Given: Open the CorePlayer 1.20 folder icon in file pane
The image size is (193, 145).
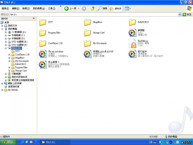Looking at the screenshot, I should [x=43, y=43].
